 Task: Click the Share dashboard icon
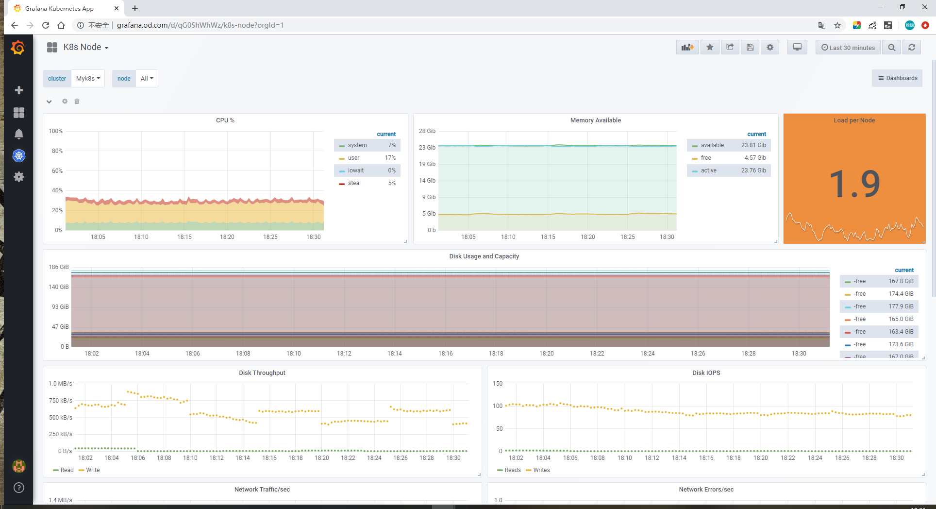(x=730, y=47)
